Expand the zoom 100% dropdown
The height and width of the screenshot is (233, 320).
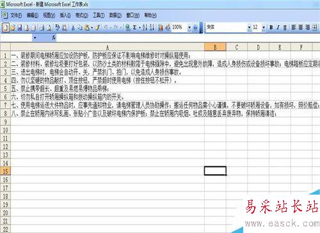[x=189, y=28]
